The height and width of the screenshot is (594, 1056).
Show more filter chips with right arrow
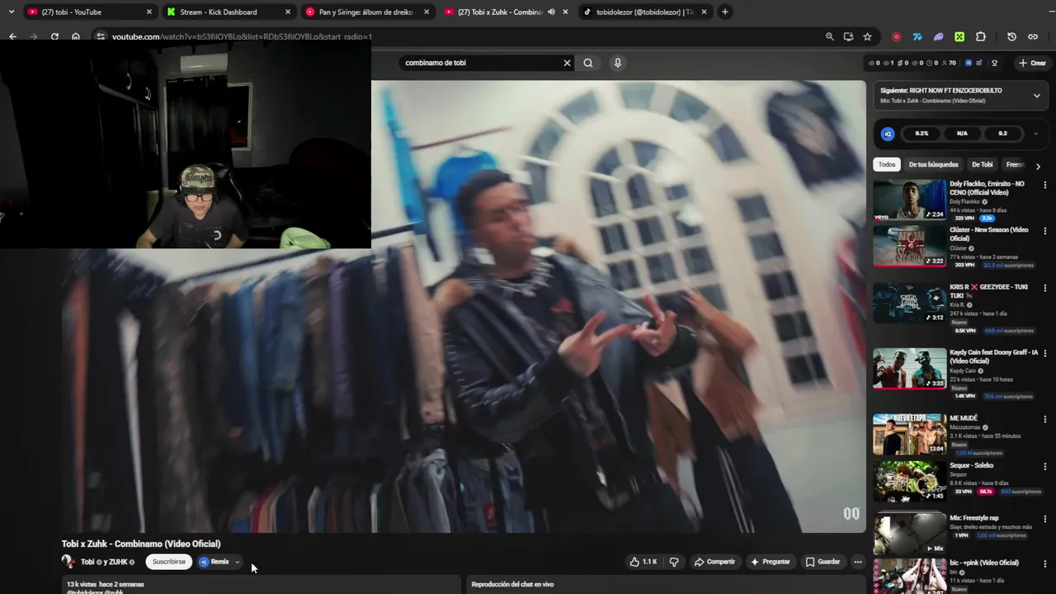click(x=1038, y=166)
